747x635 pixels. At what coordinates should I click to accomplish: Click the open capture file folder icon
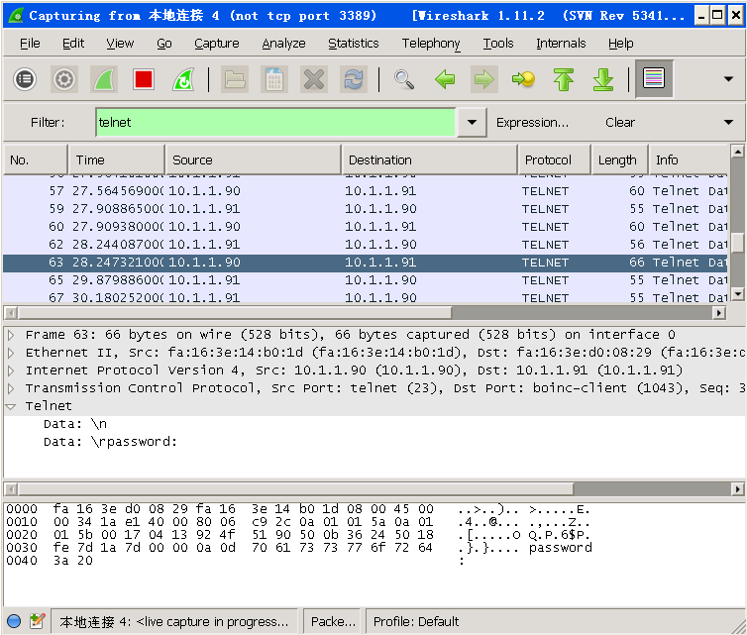[x=235, y=79]
